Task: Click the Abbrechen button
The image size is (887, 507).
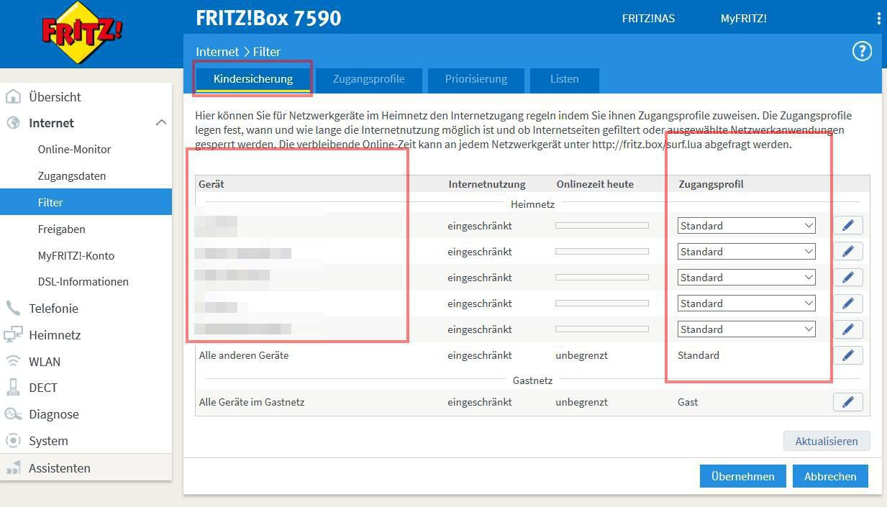Action: tap(830, 476)
